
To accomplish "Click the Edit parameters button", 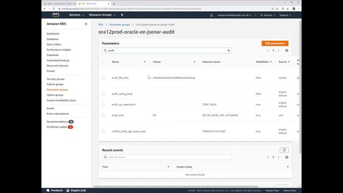I will click(x=275, y=43).
